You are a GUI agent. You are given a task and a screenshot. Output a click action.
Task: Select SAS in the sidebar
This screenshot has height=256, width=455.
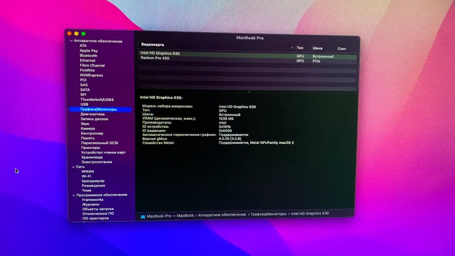pyautogui.click(x=84, y=85)
